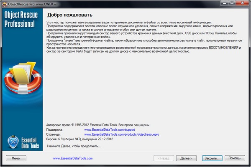Click the app icon in title bar
Screen dimensions: 251x167
[5, 4]
